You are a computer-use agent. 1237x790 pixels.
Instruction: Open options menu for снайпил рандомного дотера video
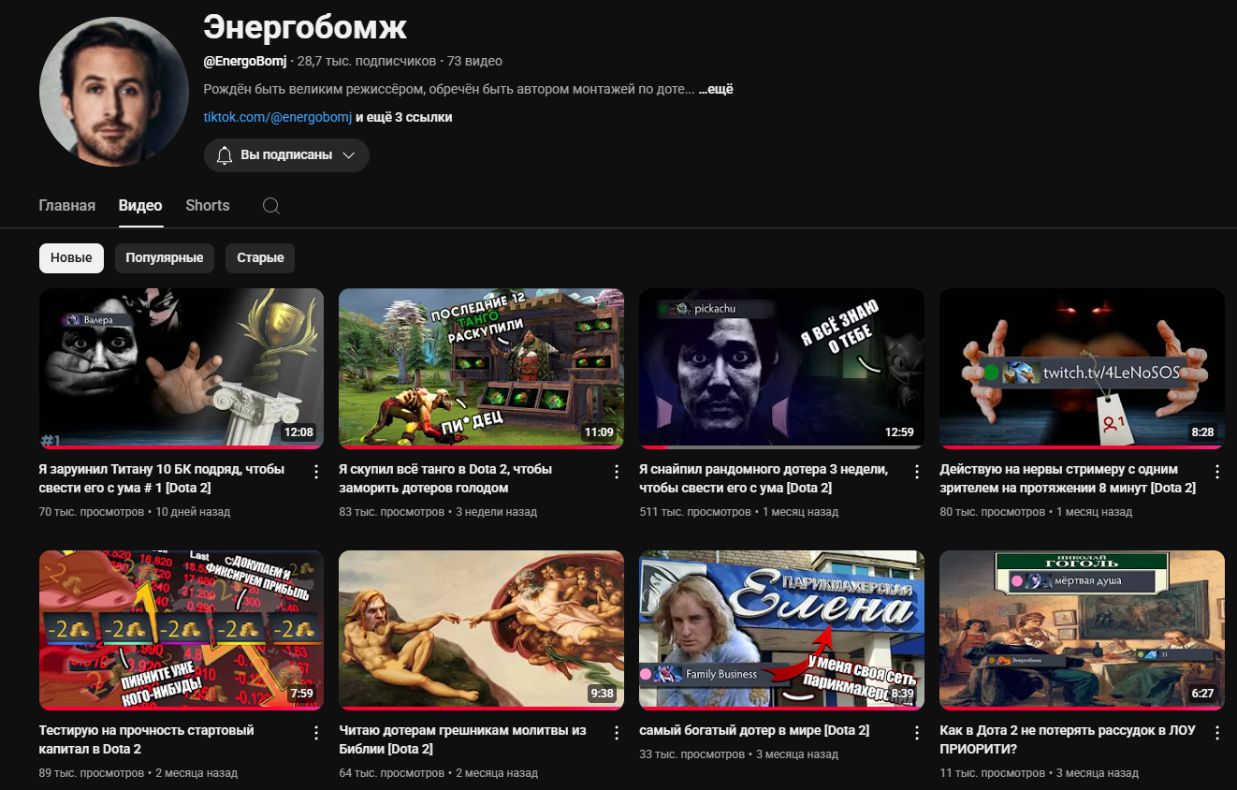[917, 472]
